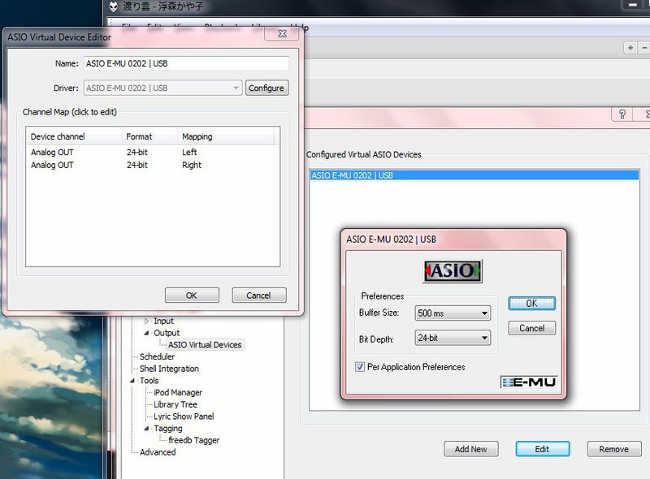This screenshot has width=650, height=479.
Task: Cancel the ASIO E-MU 0202 driver dialog
Action: pyautogui.click(x=531, y=328)
